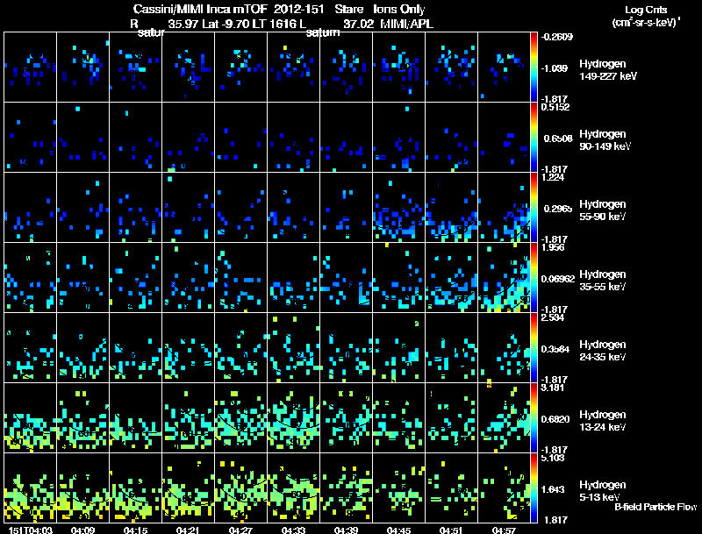
Task: Click the 'Ions Only' title text
Action: coord(399,9)
